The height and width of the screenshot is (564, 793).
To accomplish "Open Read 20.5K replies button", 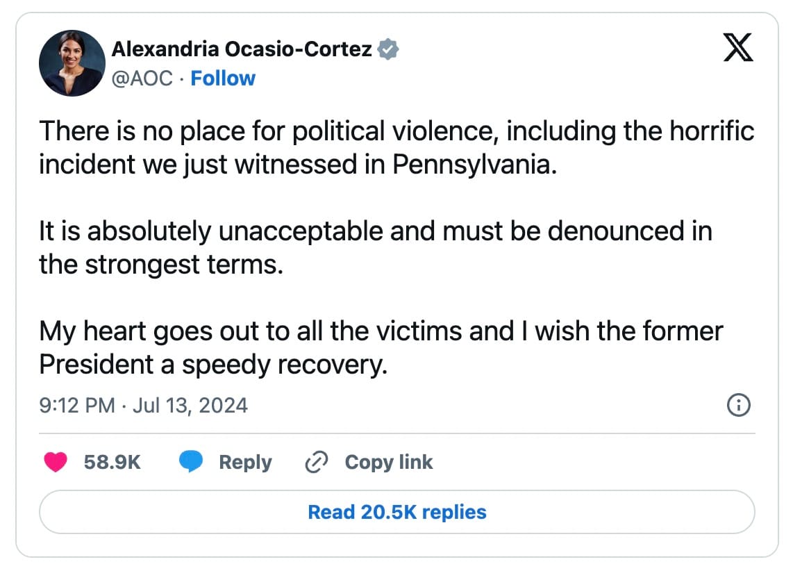I will coord(397,512).
